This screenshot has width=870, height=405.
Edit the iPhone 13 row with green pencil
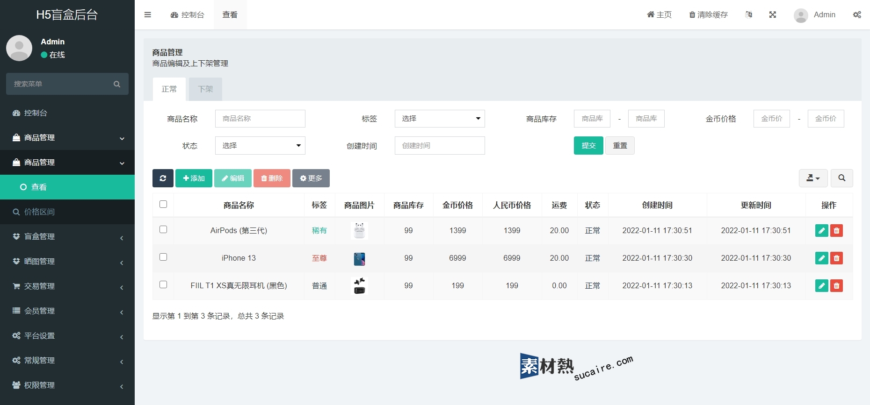tap(821, 258)
